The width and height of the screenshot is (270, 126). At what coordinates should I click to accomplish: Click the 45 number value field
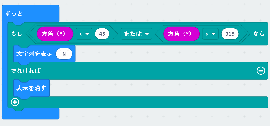coord(102,34)
